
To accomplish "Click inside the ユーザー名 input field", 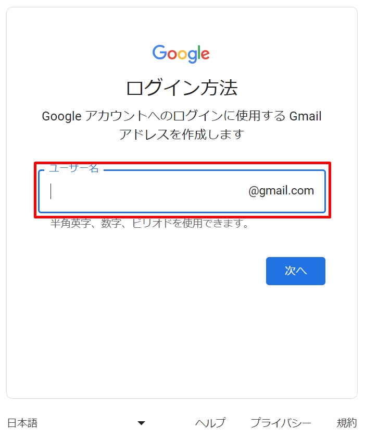I will pyautogui.click(x=182, y=191).
